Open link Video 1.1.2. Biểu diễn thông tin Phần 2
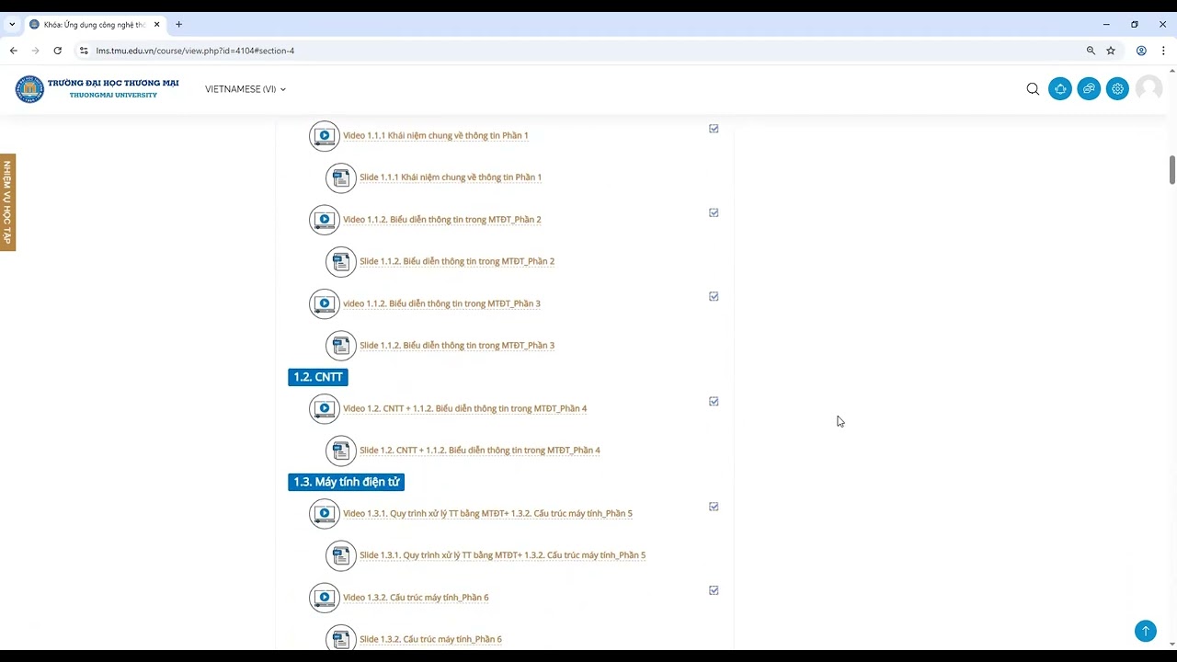The width and height of the screenshot is (1177, 662). (x=442, y=220)
